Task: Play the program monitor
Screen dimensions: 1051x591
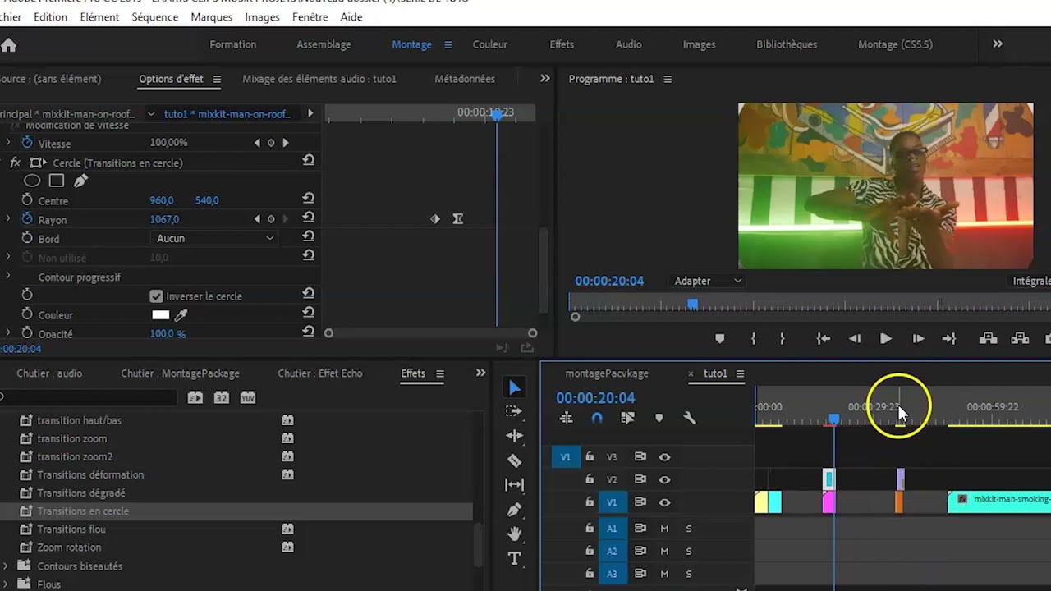Action: 886,338
